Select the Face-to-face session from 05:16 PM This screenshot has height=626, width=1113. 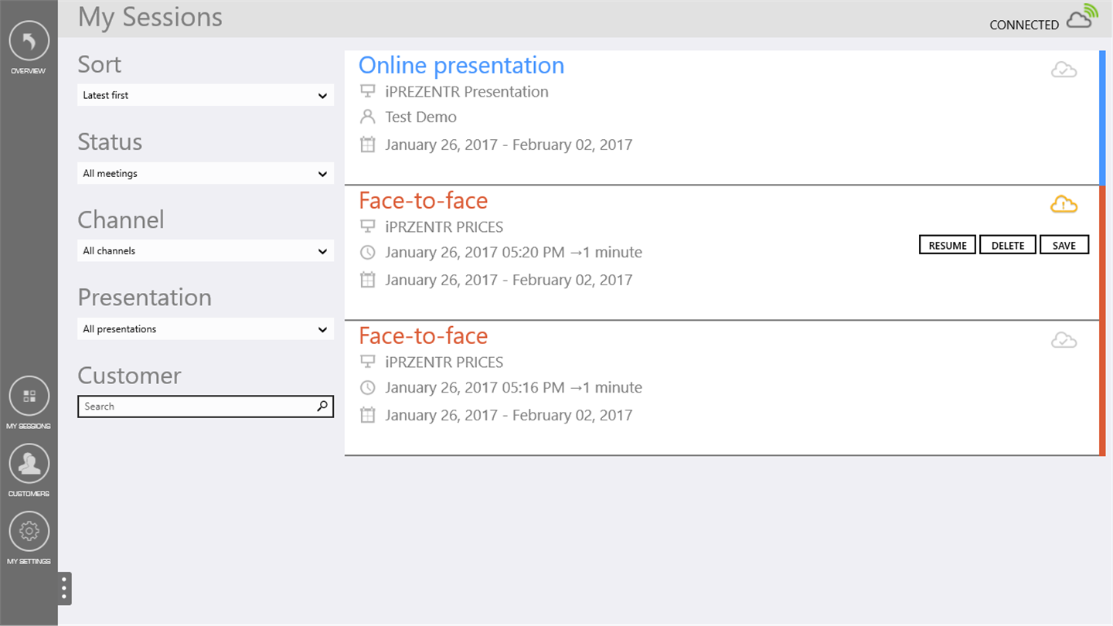[x=423, y=336]
